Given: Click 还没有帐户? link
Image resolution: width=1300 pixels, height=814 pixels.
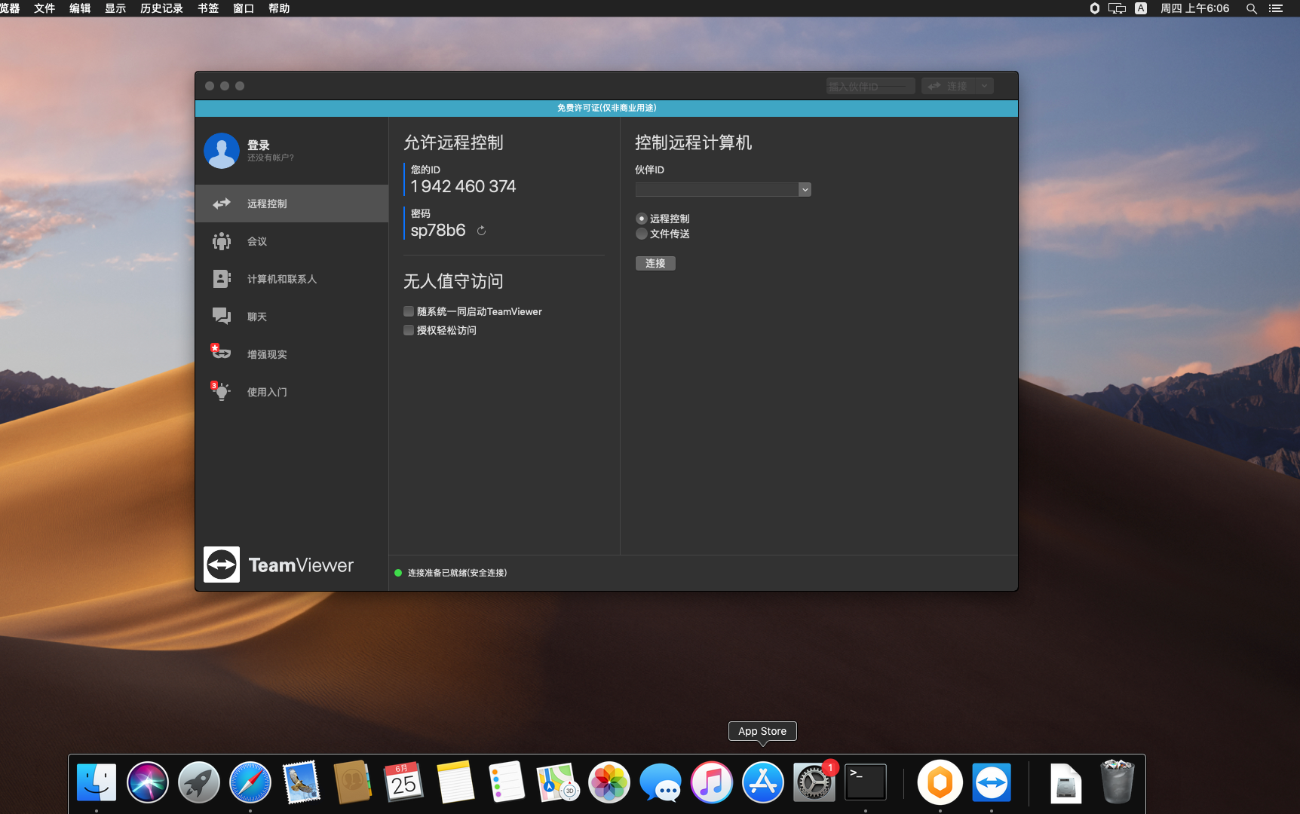Looking at the screenshot, I should click(271, 158).
